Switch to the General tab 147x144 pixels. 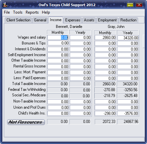pyautogui.click(x=40, y=20)
